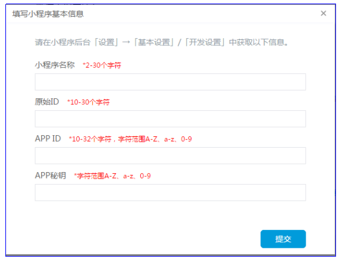Click the arrow symbol after 「设置」
The height and width of the screenshot is (259, 339).
(126, 42)
